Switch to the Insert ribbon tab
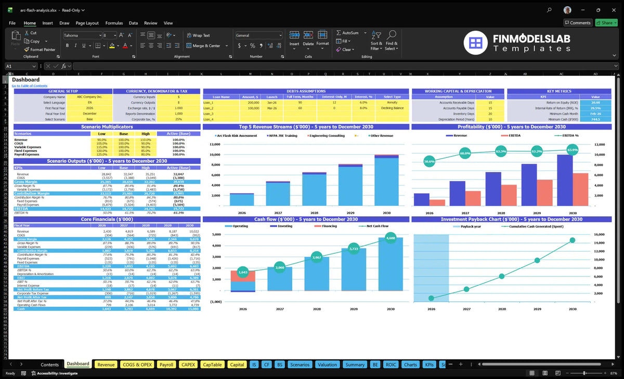 (x=47, y=23)
